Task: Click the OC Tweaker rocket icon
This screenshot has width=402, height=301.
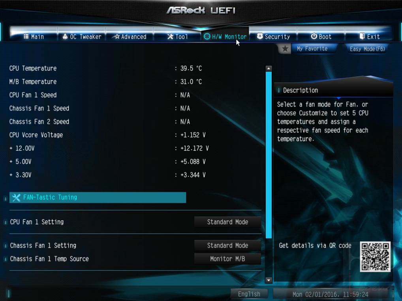Action: click(x=65, y=37)
